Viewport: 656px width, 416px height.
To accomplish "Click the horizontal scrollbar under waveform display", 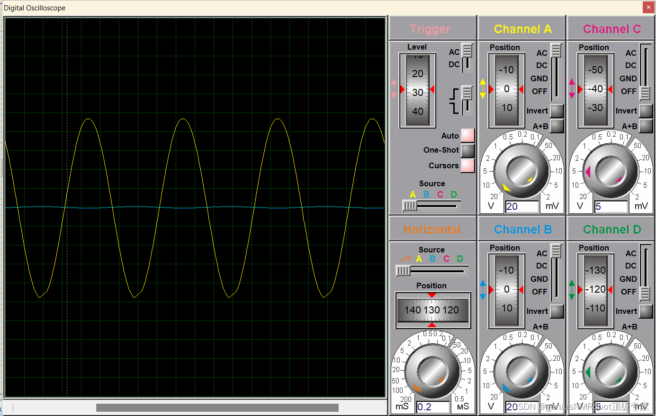I will (x=217, y=407).
